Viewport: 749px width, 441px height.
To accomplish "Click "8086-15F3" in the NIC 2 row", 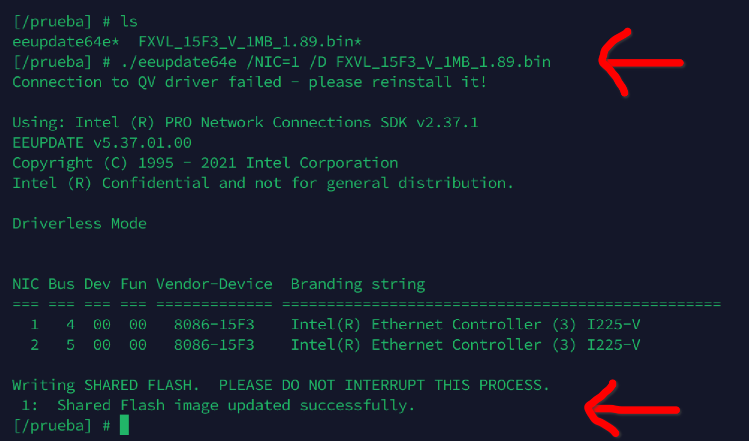I will pyautogui.click(x=214, y=345).
